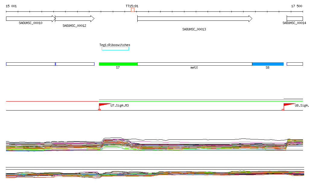Image resolution: width=309 pixels, height=184 pixels.
Task: Click the 15 001 start position label
Action: [x=11, y=6]
